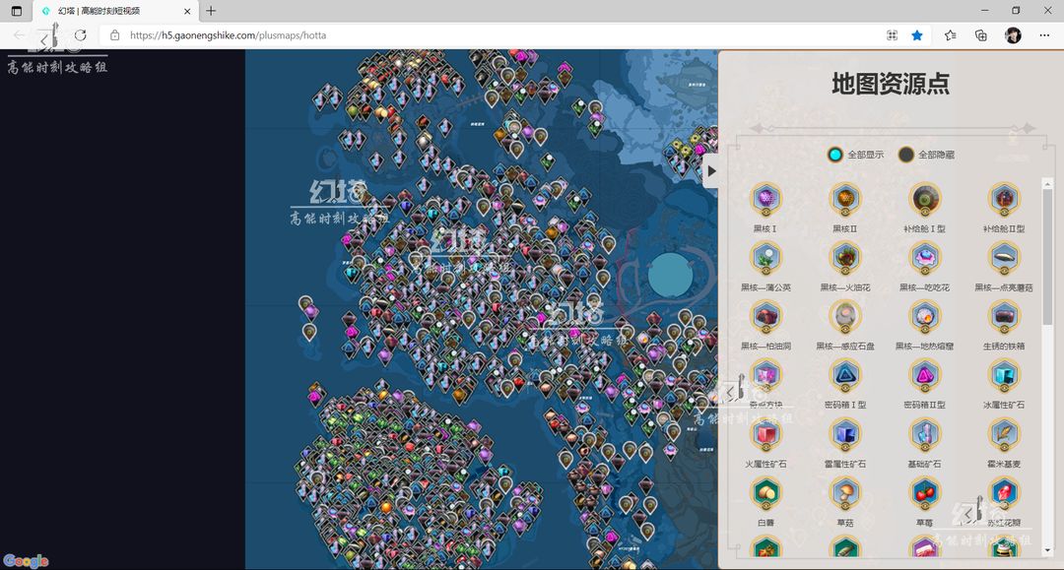Open the browser Settings and more menu
Screen dimensions: 1064x570
[1044, 35]
